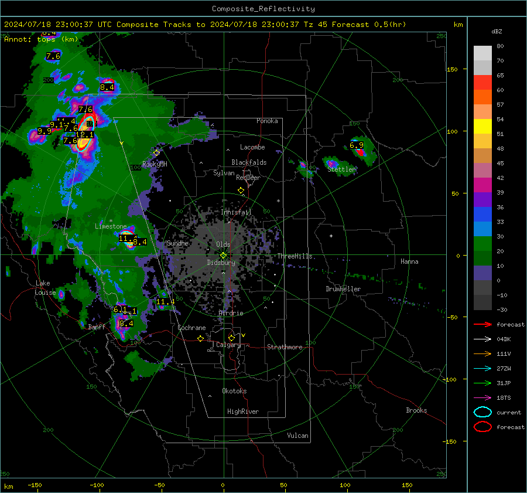
Task: Click the 'Forecast 0.5(hr)' header text
Action: click(369, 25)
